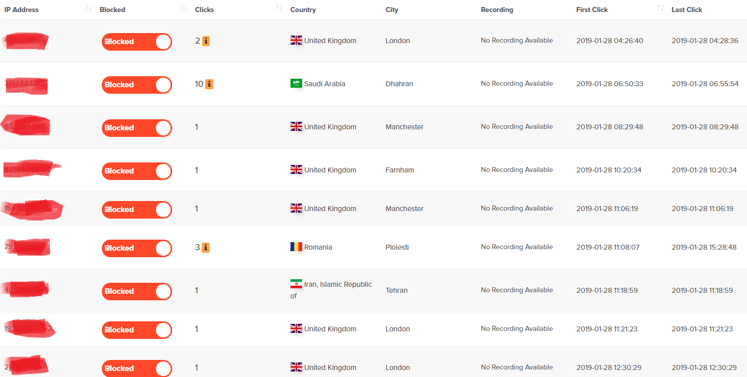Click the Saudi Arabia flag icon

[x=296, y=84]
